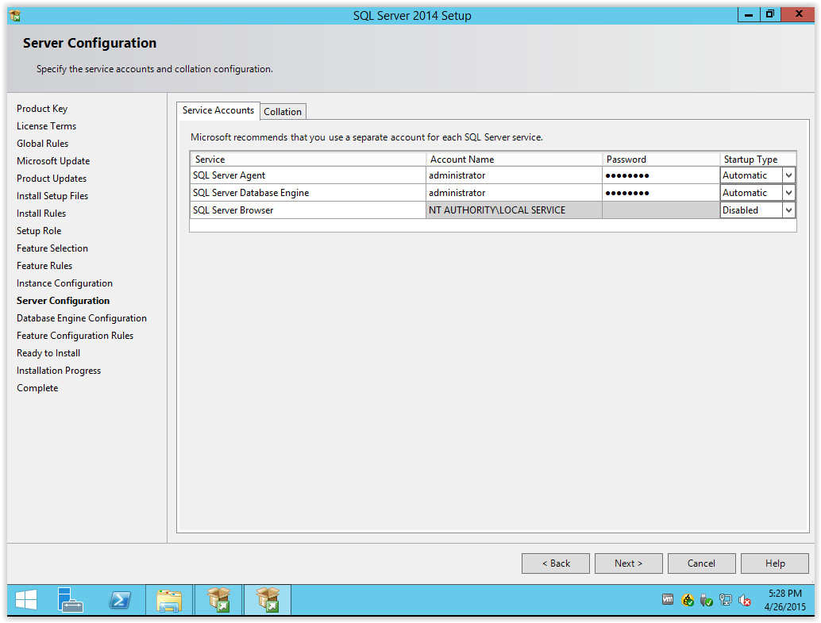Viewport: 821px width, 623px height.
Task: Click the Account Name field for SQL Server Database Engine
Action: point(514,193)
